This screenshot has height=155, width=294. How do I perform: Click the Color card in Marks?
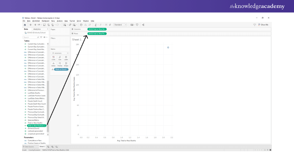pyautogui.click(x=53, y=58)
